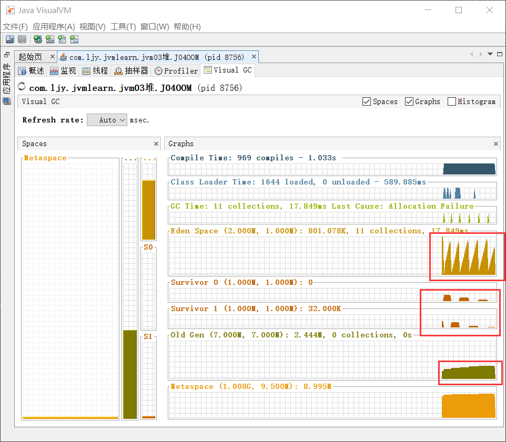Enable the Histogram checkbox

pos(452,101)
